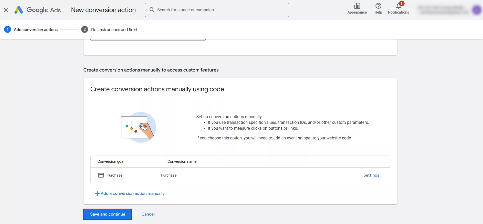Screen dimensions: 483x224
Task: Select the Purchase conversion name cell
Action: 169,175
